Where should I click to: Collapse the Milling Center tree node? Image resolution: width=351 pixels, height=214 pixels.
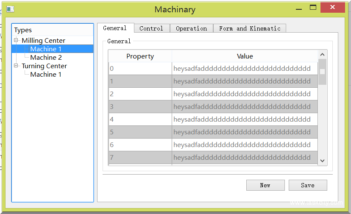16,40
